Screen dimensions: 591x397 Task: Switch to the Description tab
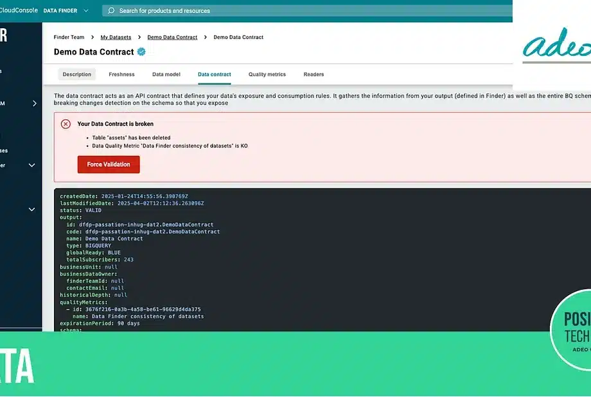[x=77, y=74]
